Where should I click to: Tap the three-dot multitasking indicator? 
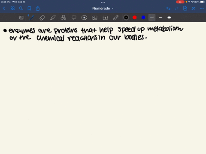tap(103, 2)
